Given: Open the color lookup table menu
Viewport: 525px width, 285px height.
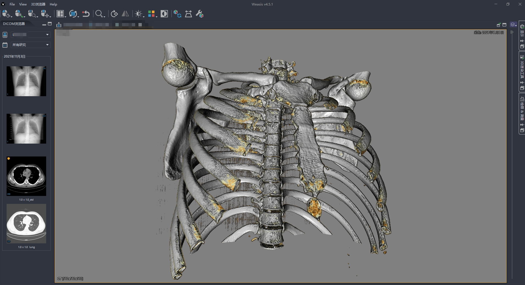Looking at the screenshot, I should (152, 14).
